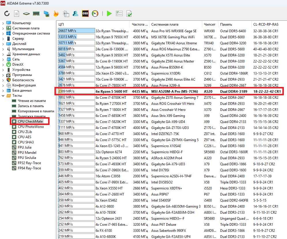This screenshot has width=287, height=239.
Task: Expand the Операционная система tree node
Action: (3, 33)
